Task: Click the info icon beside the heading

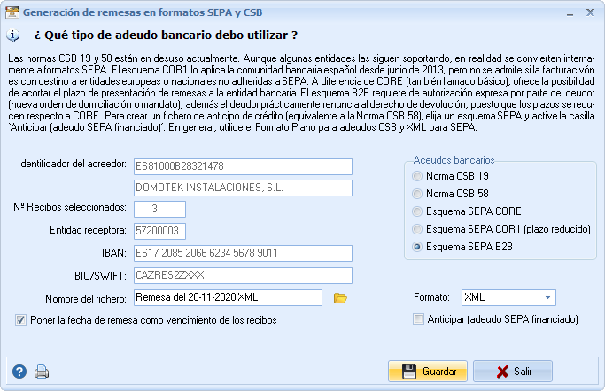Action: [x=13, y=35]
